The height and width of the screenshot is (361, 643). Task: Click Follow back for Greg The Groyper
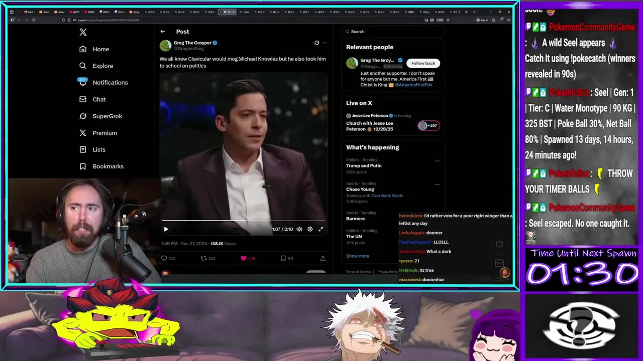(x=423, y=63)
